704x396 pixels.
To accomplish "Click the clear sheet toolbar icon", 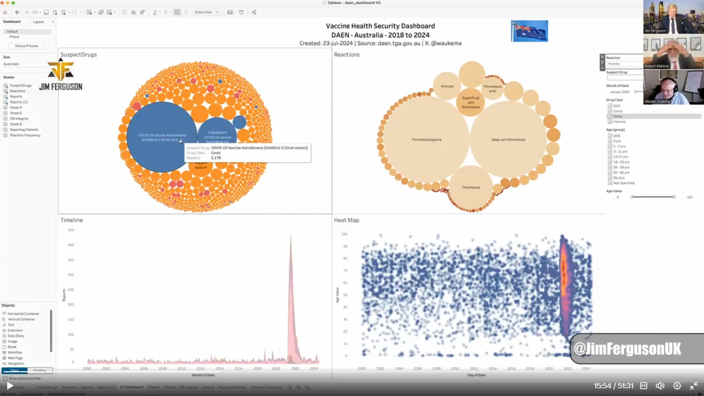I will tap(109, 12).
